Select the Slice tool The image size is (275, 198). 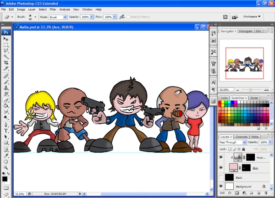point(6,68)
